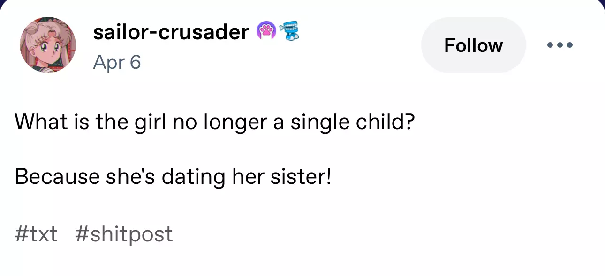Expand the meatball menu beside Follow
Image resolution: width=605 pixels, height=276 pixels.
[560, 45]
